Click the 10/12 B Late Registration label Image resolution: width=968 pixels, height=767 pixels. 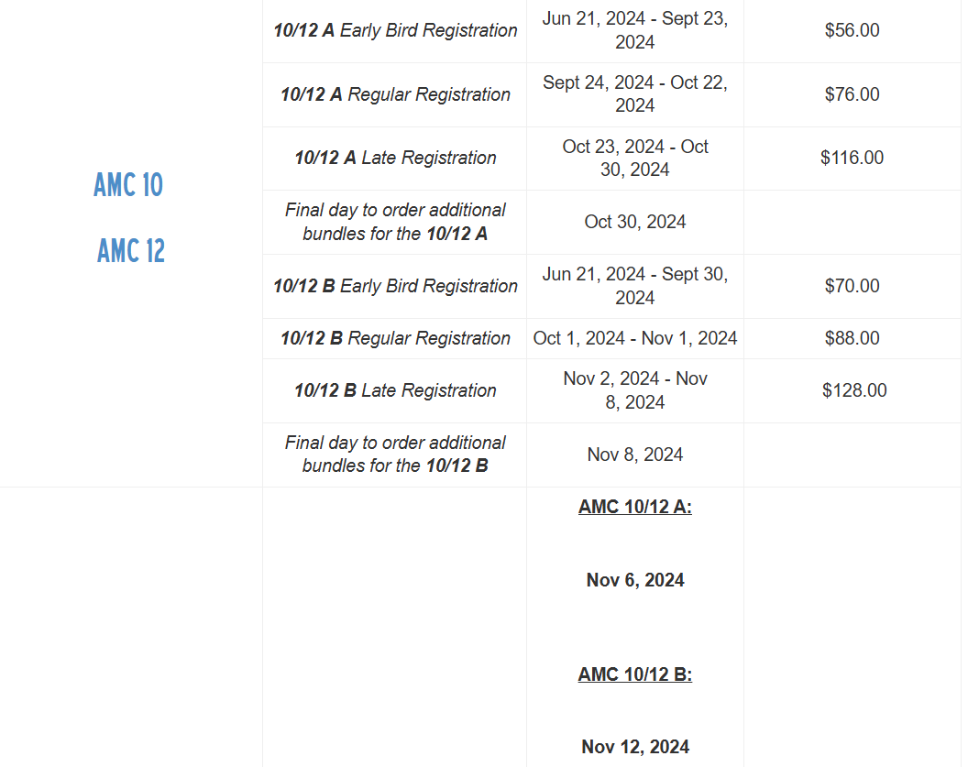[x=395, y=390]
